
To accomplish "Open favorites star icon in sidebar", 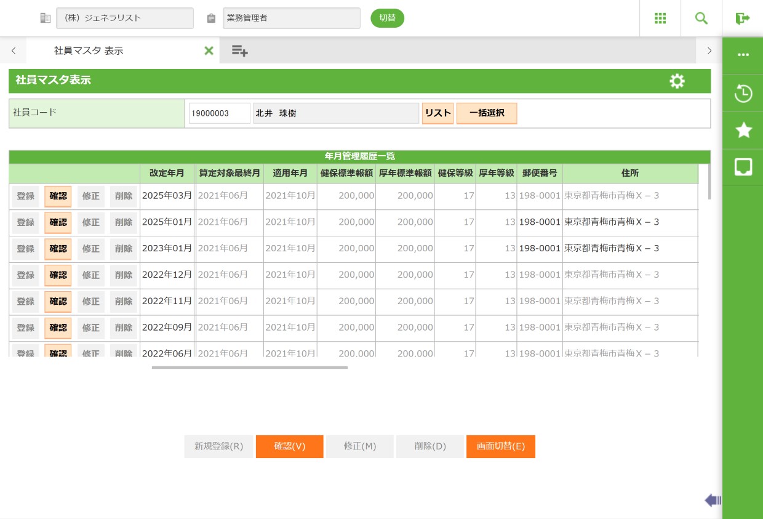I will [743, 131].
